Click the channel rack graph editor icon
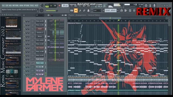The height and width of the screenshot is (97, 173). tap(63, 15)
